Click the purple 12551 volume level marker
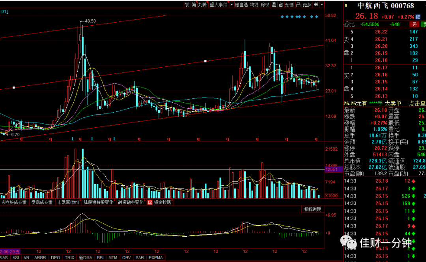This screenshot has height=262, width=426. 334,170
